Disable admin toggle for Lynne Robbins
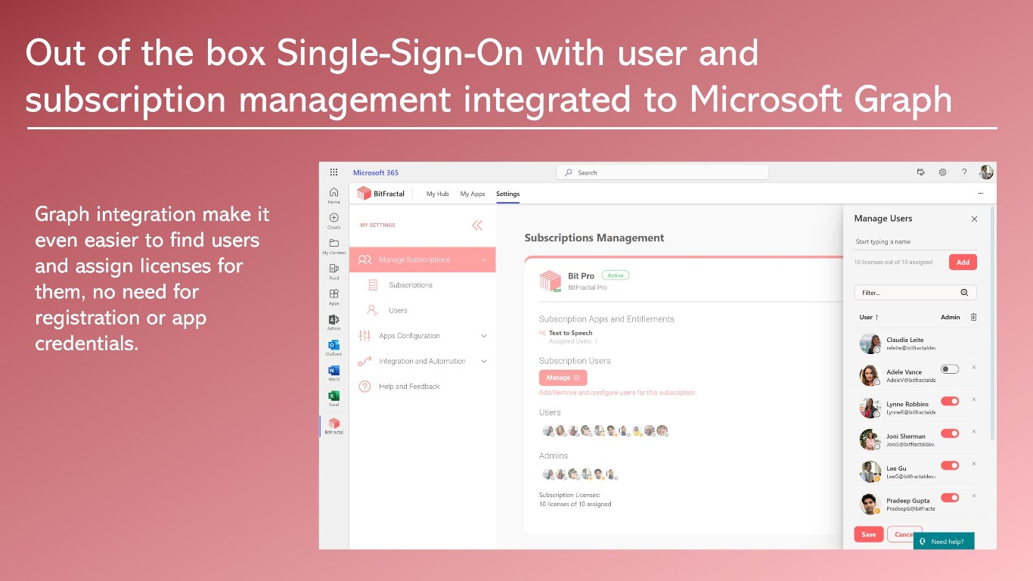The image size is (1033, 581). click(x=950, y=401)
